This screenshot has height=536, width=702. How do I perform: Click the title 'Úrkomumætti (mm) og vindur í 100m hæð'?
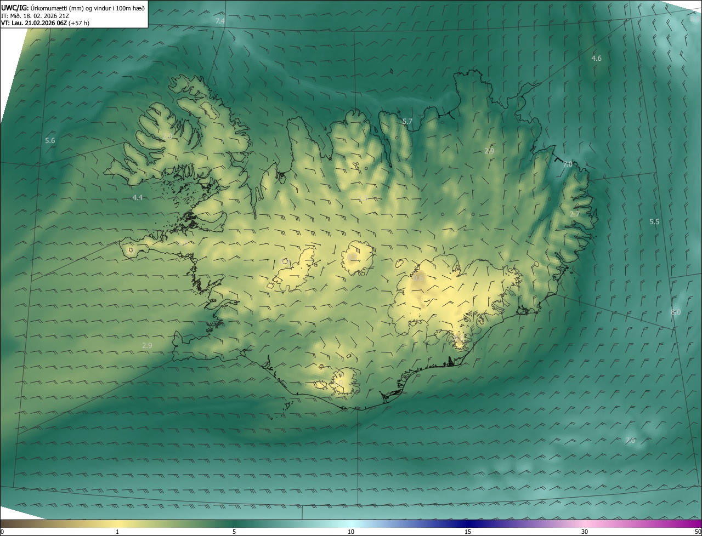pyautogui.click(x=87, y=8)
